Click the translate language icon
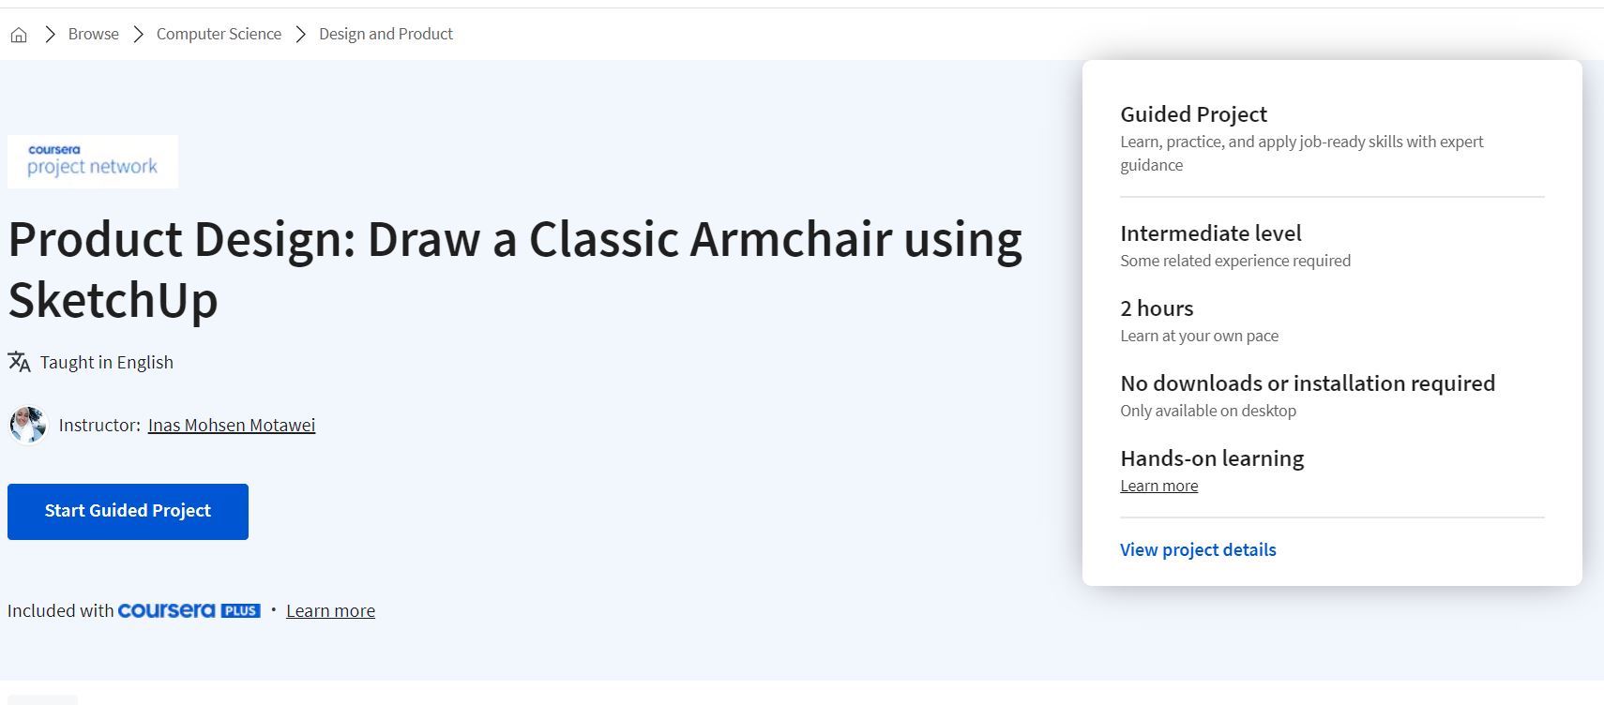The image size is (1604, 705). (19, 362)
